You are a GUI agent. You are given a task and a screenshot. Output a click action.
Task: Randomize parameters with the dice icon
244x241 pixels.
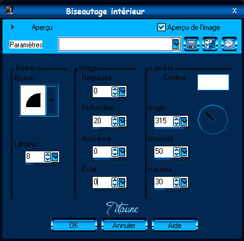click(210, 44)
